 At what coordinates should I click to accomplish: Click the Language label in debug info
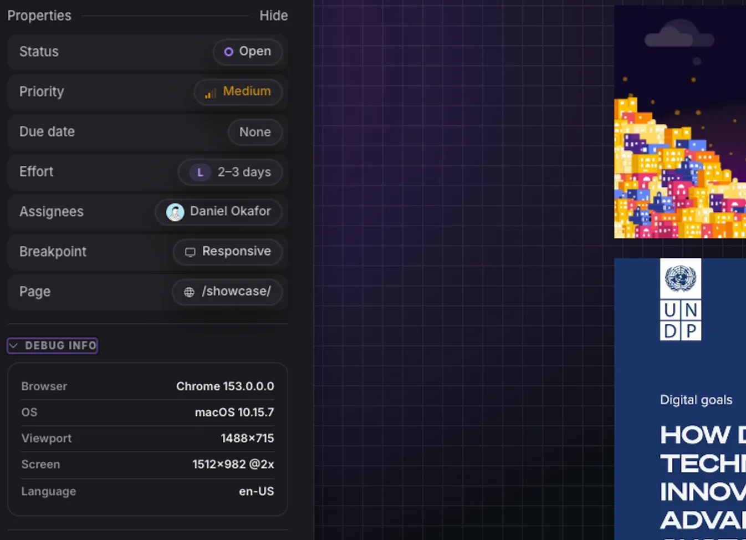point(49,491)
